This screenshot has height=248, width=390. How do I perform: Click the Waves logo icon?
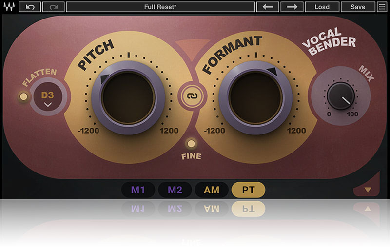pos(8,7)
